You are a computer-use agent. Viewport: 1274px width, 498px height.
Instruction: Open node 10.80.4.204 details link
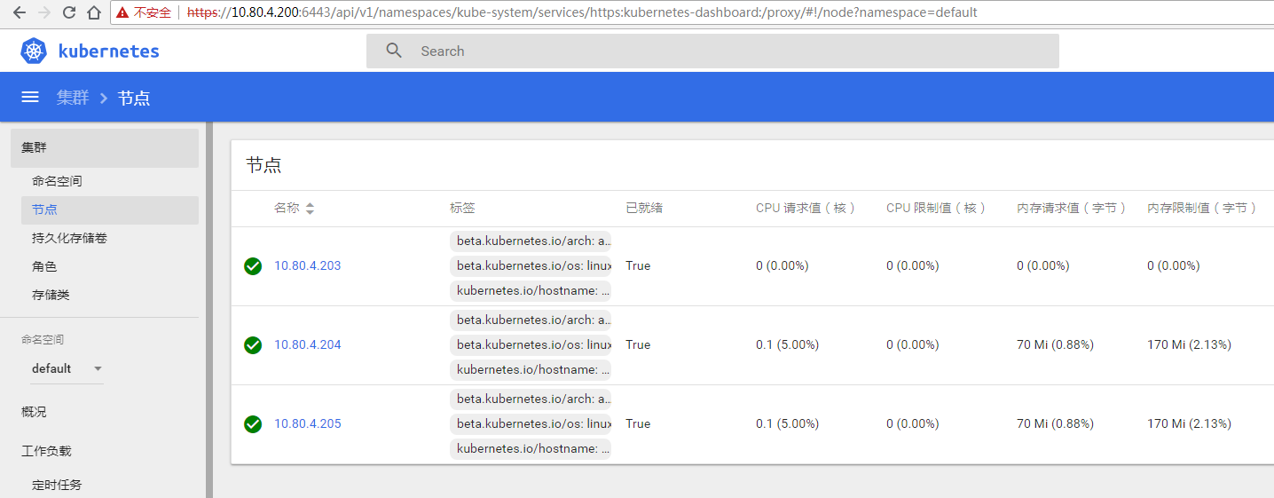307,345
